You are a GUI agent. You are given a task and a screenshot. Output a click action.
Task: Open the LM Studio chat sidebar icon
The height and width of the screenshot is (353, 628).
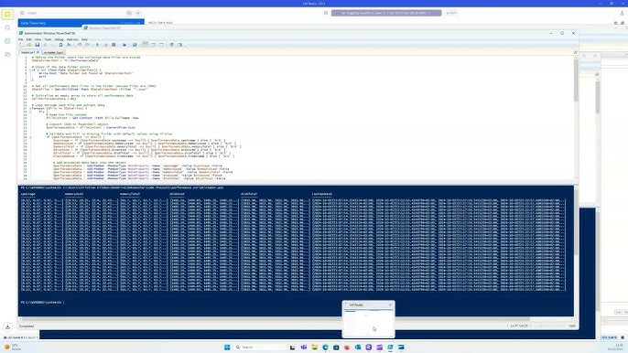click(x=7, y=15)
